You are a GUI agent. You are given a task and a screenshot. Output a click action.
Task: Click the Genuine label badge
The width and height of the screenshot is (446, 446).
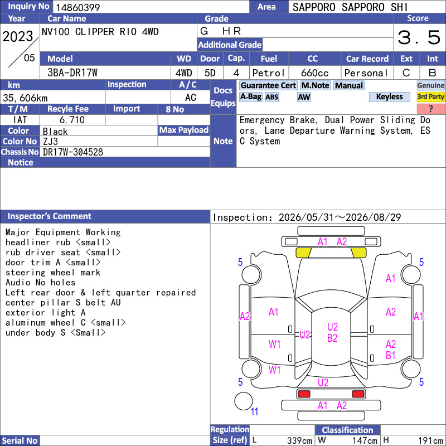430,86
